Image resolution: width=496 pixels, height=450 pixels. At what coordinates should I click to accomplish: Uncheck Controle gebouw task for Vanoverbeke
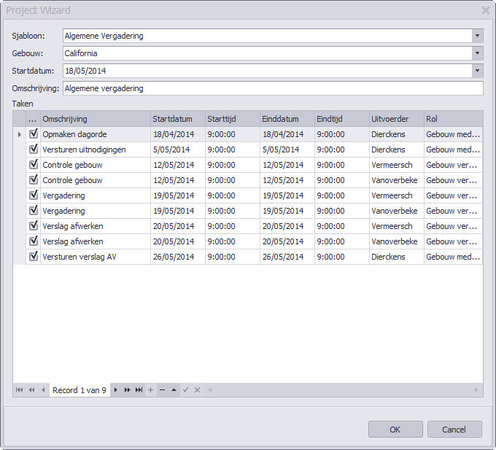(34, 179)
